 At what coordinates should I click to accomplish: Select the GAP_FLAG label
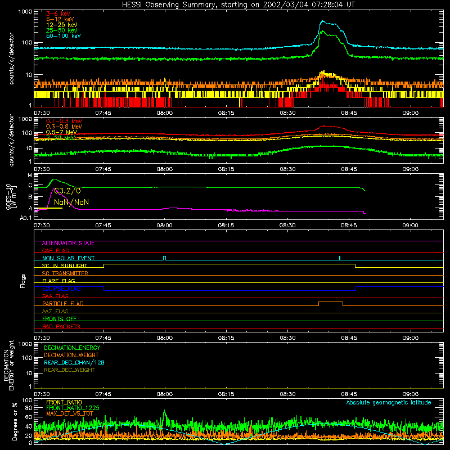click(55, 250)
